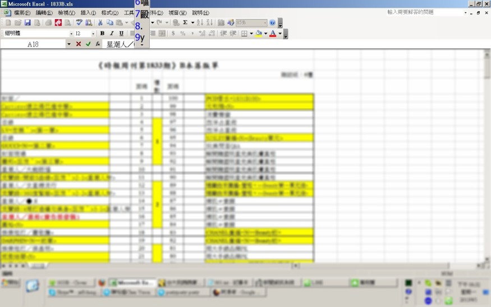The width and height of the screenshot is (491, 307).
Task: Click the Spelling check icon
Action: coord(80,23)
